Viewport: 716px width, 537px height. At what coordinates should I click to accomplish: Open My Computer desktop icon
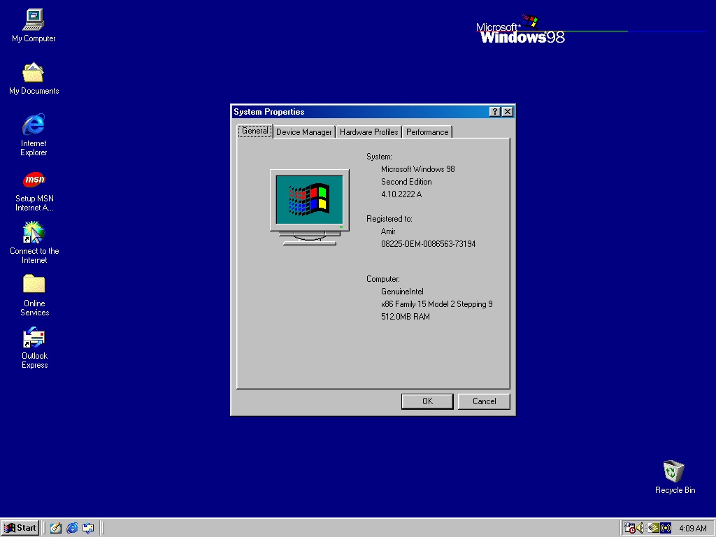tap(34, 20)
